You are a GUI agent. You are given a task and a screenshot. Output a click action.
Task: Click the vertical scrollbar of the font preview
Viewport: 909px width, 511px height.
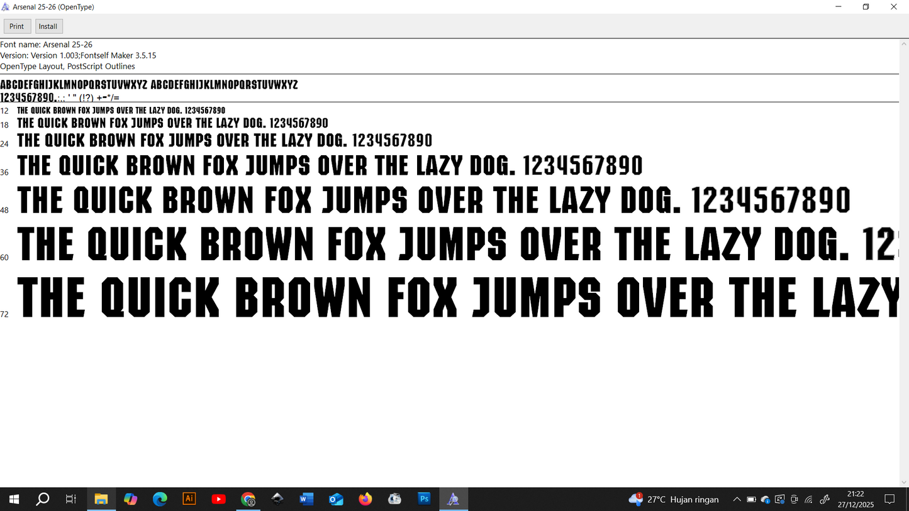905,189
